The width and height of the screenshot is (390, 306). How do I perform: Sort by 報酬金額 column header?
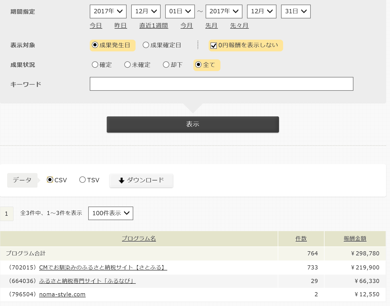(x=355, y=239)
